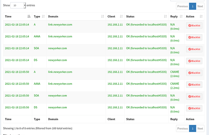The width and height of the screenshot is (209, 135).
Task: Click timestamp 2021-02-18 22:05:14 in first row
Action: coord(17,25)
